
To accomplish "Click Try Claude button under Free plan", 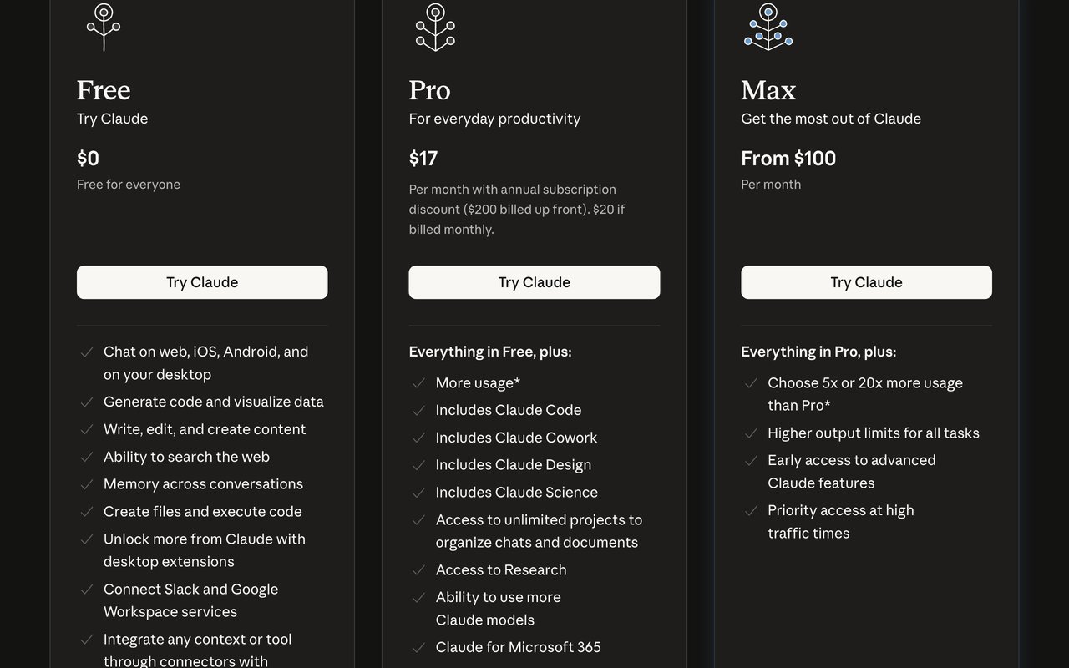I will [x=202, y=282].
